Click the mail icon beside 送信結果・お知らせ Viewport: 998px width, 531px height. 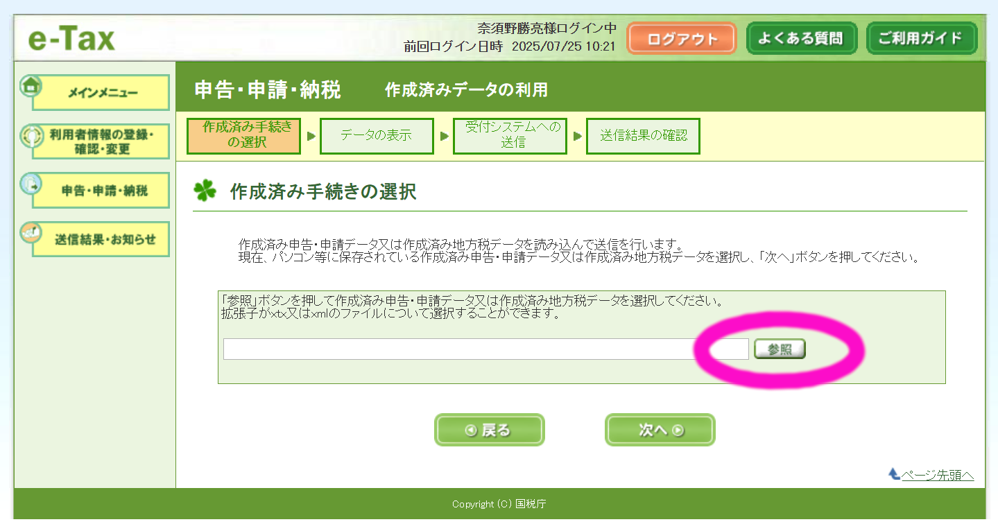pyautogui.click(x=31, y=233)
